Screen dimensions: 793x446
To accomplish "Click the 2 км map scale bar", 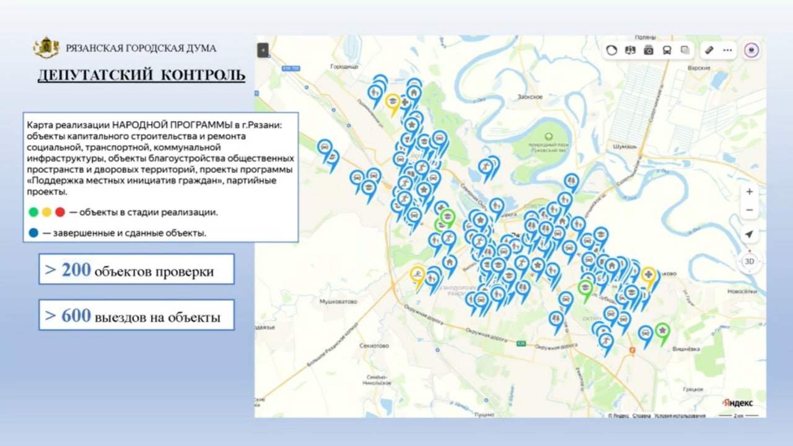I will pyautogui.click(x=738, y=416).
